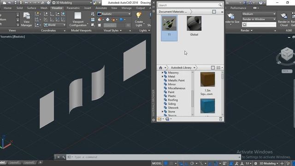The image size is (295, 166).
Task: Switch to the Home ribbon tab
Action: pos(7,8)
